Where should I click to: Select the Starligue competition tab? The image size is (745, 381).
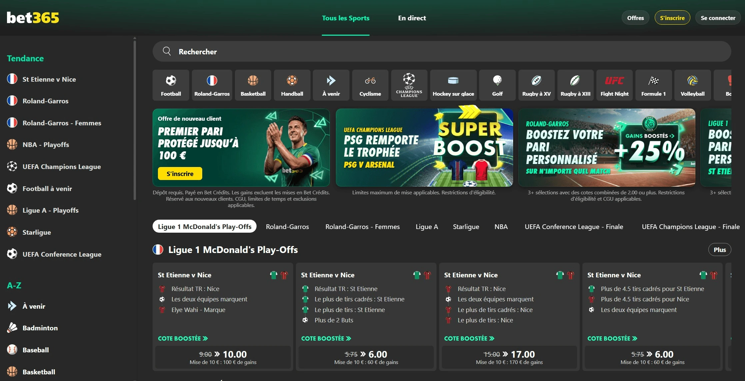click(466, 227)
